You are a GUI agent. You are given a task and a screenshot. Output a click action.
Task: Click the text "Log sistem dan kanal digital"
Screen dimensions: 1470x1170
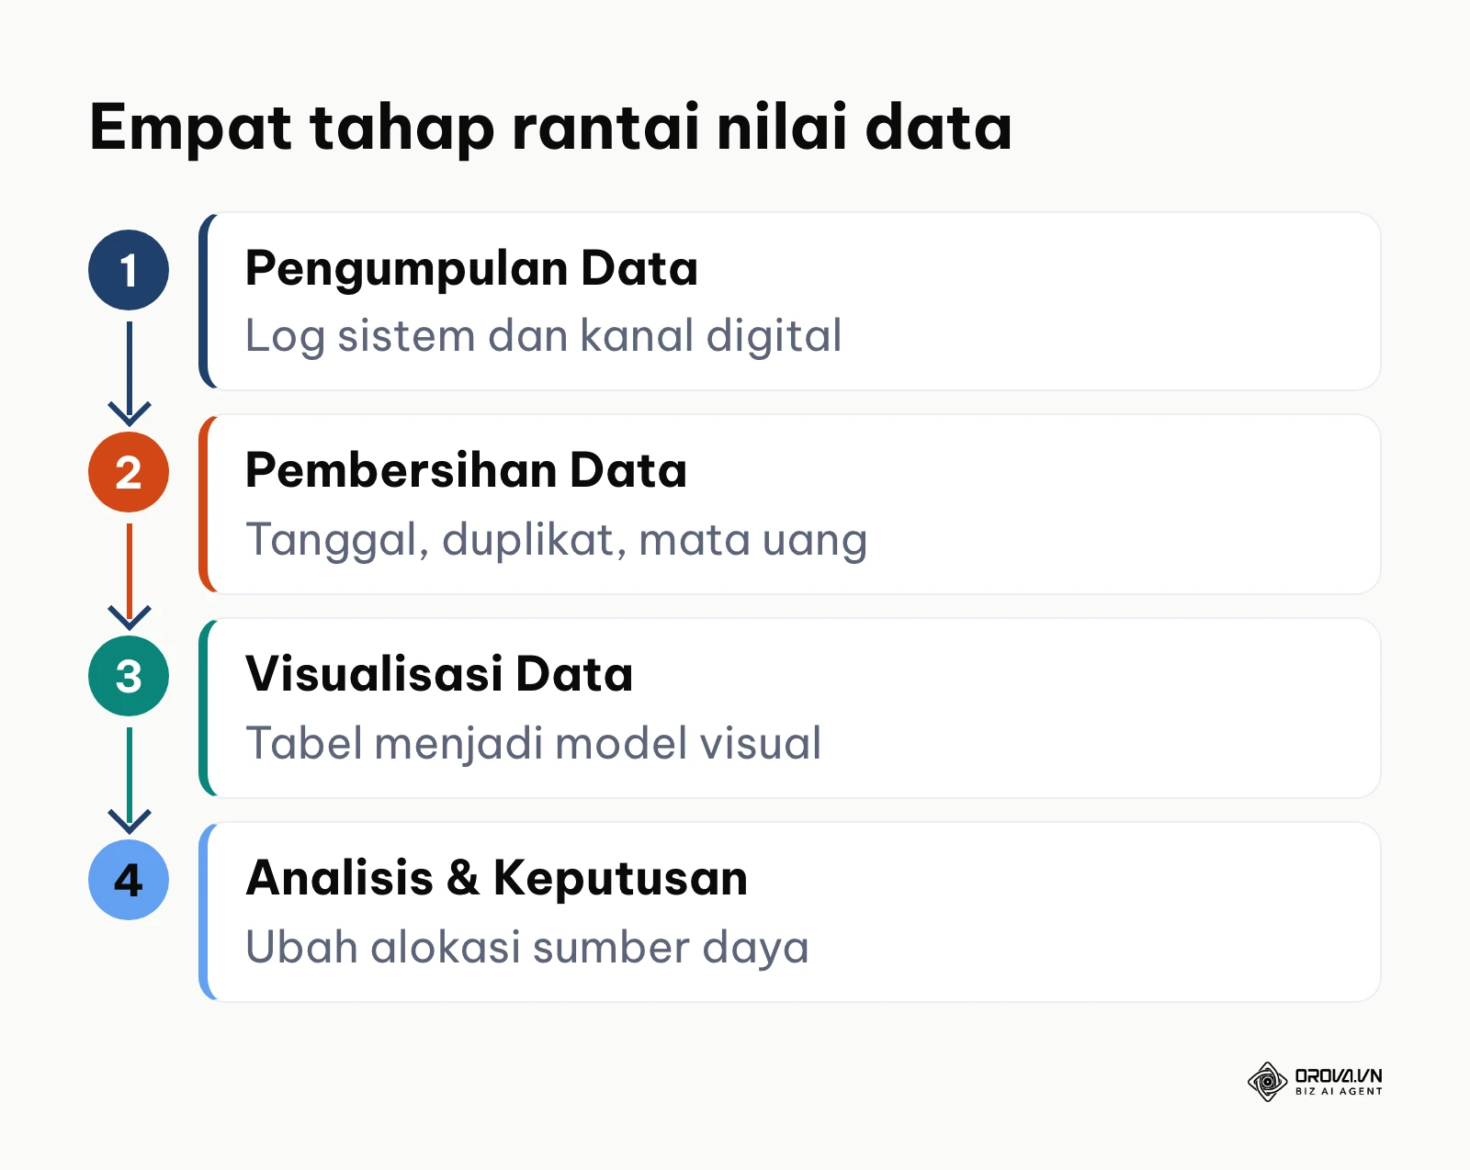pyautogui.click(x=543, y=336)
